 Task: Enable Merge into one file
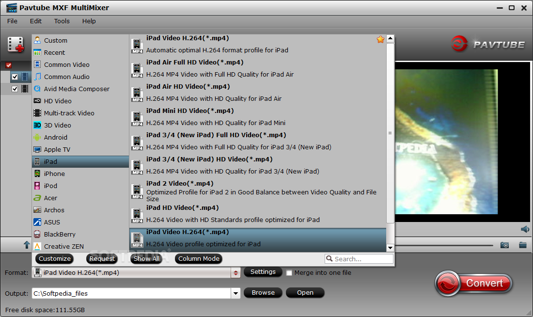(289, 273)
